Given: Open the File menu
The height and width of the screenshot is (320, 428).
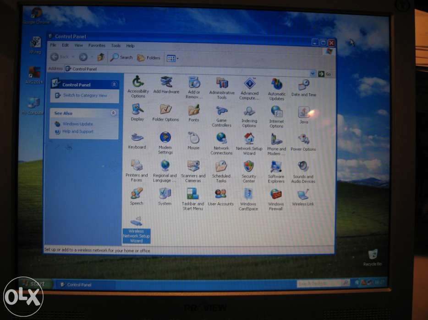Looking at the screenshot, I should pyautogui.click(x=53, y=45).
